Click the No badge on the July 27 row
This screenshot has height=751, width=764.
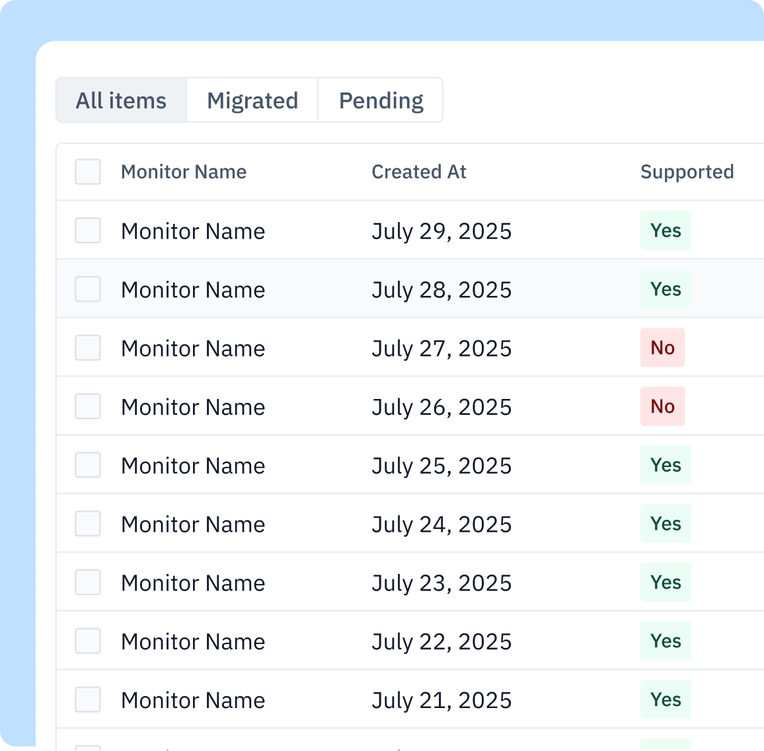pyautogui.click(x=662, y=347)
